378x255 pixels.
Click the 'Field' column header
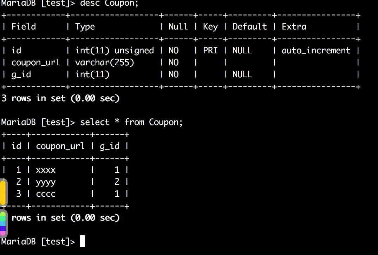24,27
